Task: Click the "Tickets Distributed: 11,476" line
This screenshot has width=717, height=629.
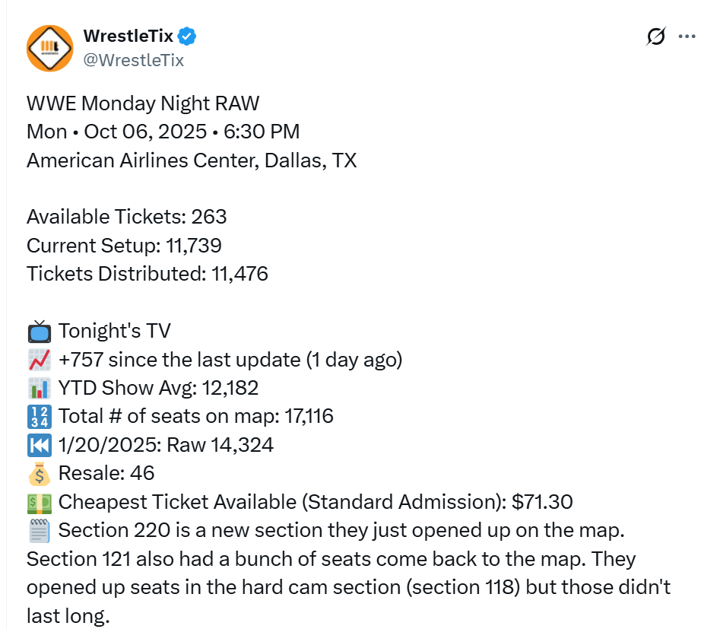Action: pyautogui.click(x=147, y=274)
